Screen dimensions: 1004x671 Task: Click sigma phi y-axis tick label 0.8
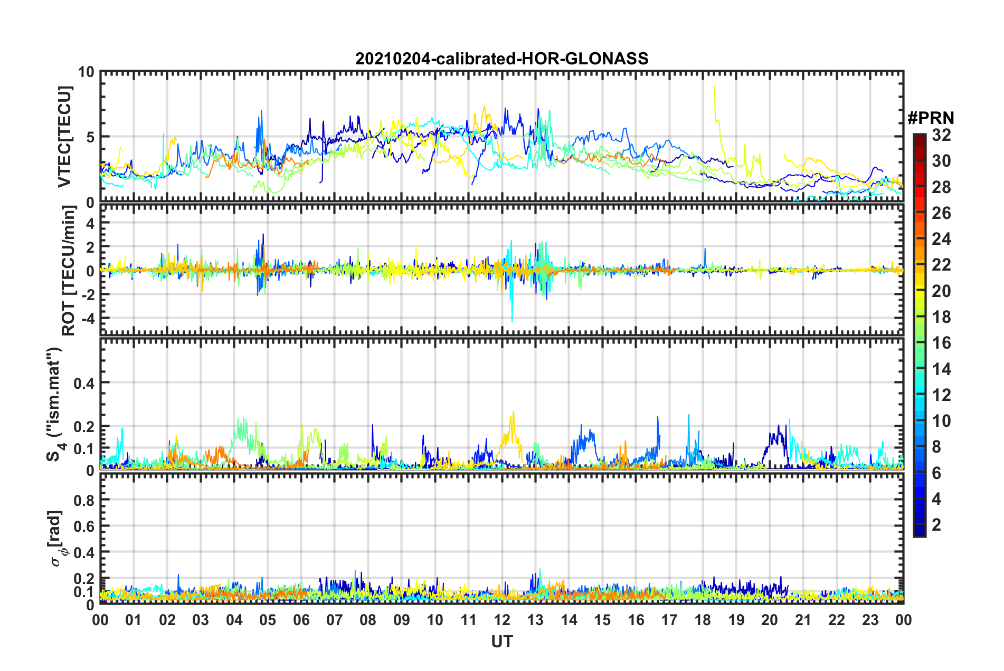[x=84, y=500]
